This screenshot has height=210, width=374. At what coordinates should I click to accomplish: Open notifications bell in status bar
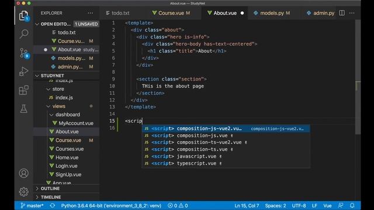(352, 205)
